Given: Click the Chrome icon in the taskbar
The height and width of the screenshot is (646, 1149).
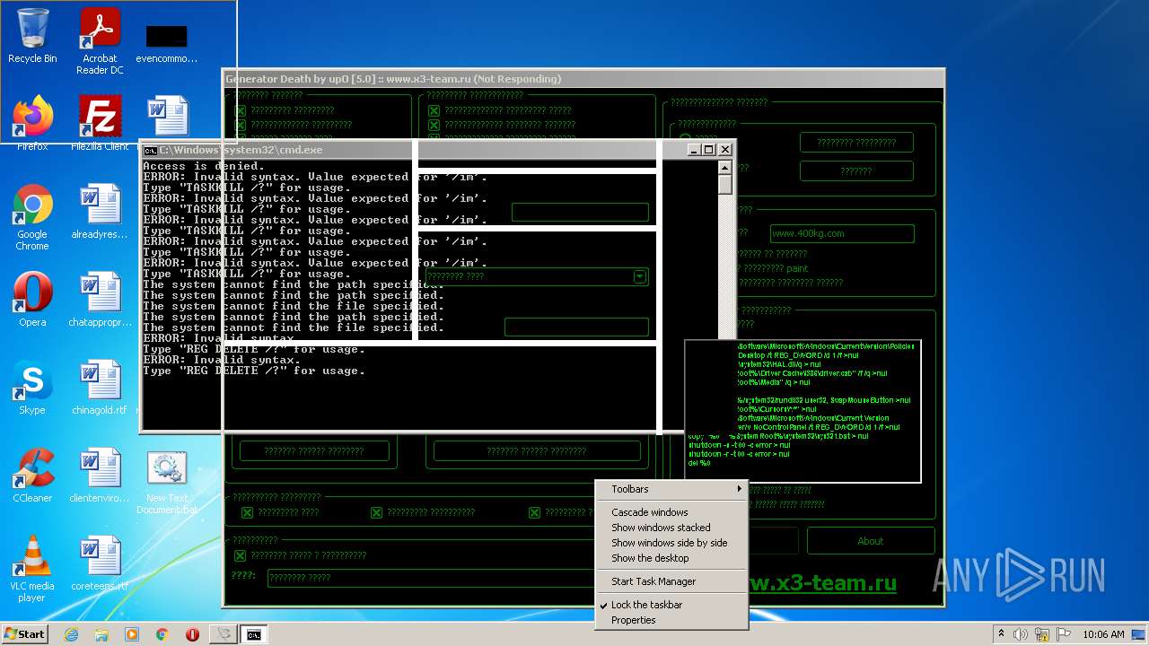Looking at the screenshot, I should pos(162,634).
